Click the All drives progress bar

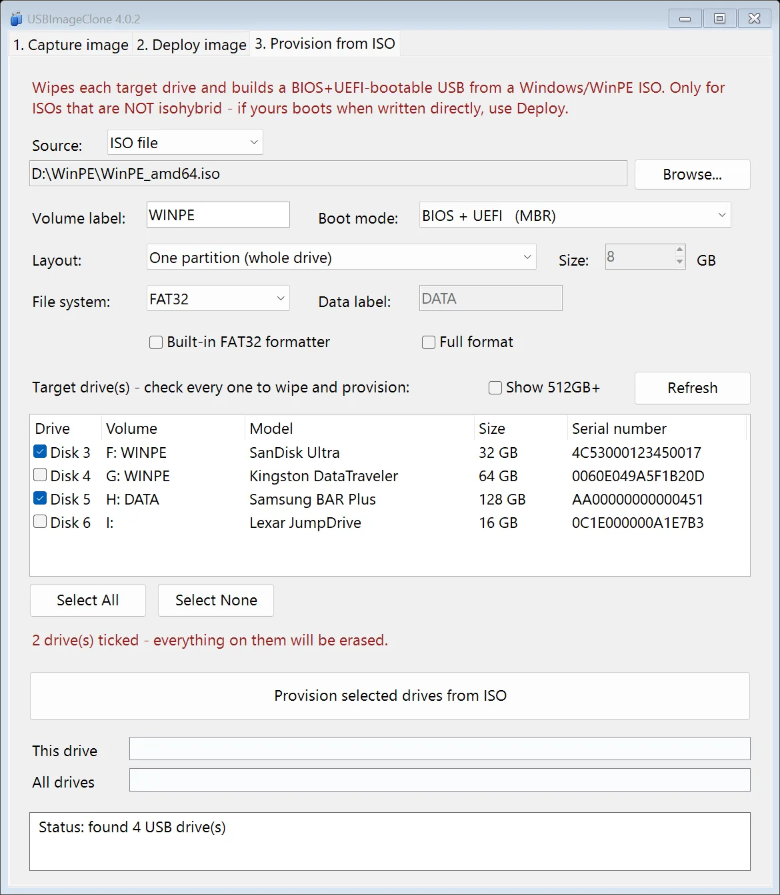click(x=440, y=780)
